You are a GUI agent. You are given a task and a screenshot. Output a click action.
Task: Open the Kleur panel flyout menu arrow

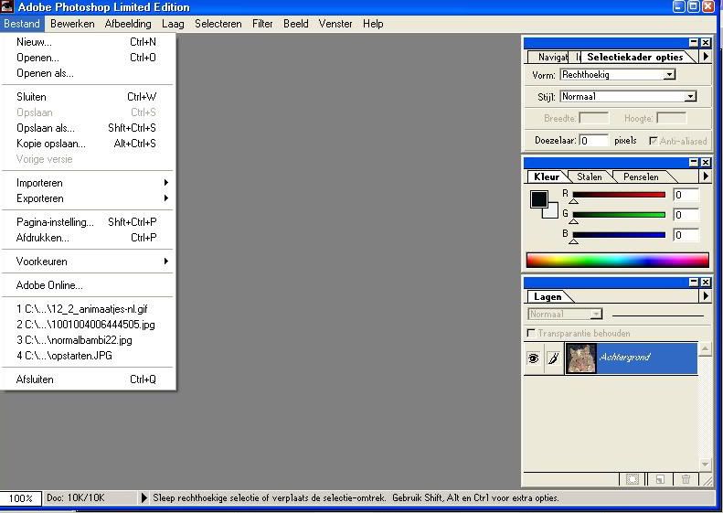click(x=705, y=176)
